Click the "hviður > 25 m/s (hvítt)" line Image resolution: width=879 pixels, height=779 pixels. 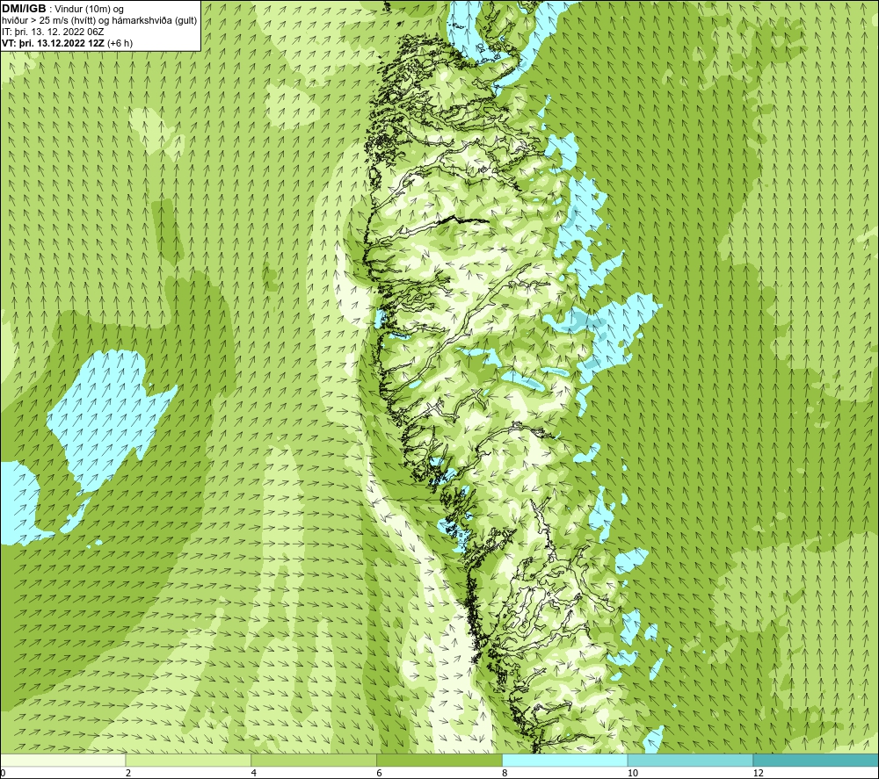pyautogui.click(x=99, y=20)
